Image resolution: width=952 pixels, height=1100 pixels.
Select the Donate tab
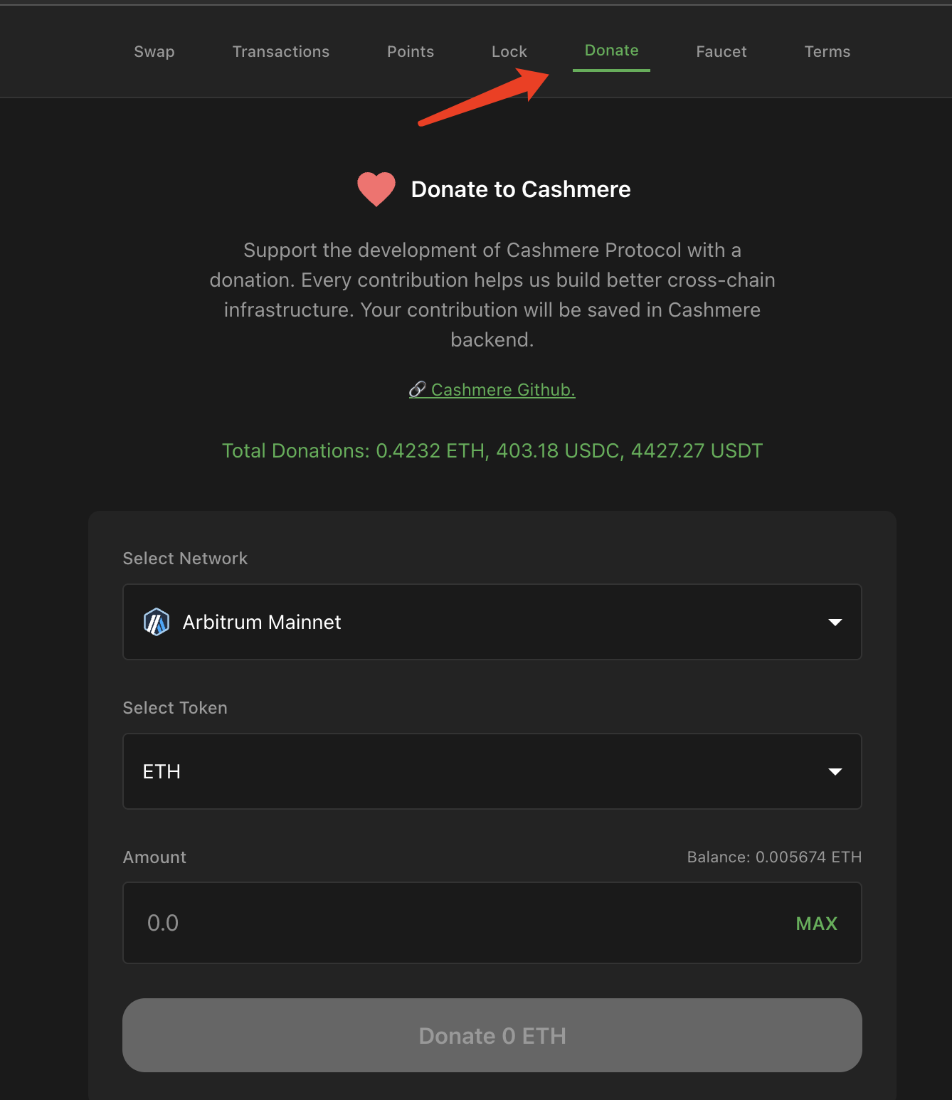tap(612, 51)
